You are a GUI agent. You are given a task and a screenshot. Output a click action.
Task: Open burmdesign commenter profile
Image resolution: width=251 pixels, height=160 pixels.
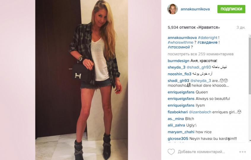178,61
